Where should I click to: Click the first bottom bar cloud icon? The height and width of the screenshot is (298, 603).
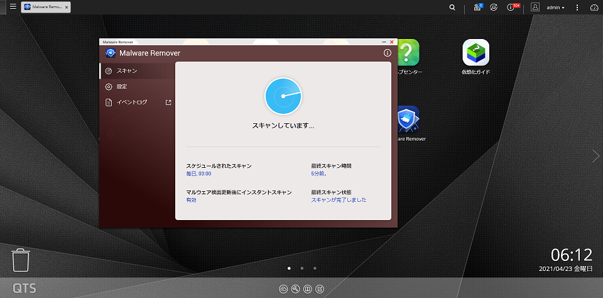coord(283,289)
